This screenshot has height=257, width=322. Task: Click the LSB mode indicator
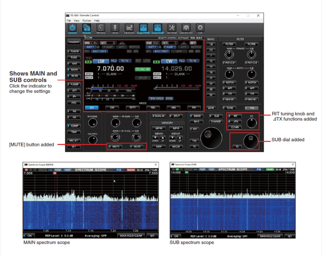(101, 61)
